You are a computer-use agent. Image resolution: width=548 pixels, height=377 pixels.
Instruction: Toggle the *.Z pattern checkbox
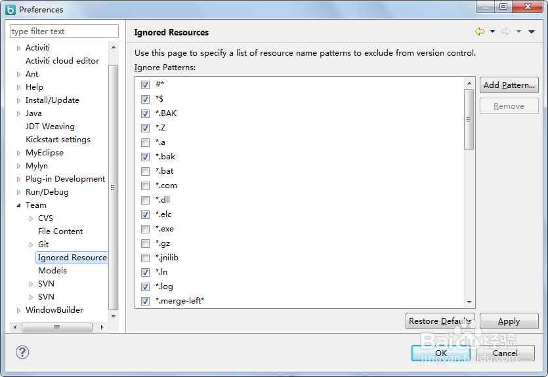point(146,128)
